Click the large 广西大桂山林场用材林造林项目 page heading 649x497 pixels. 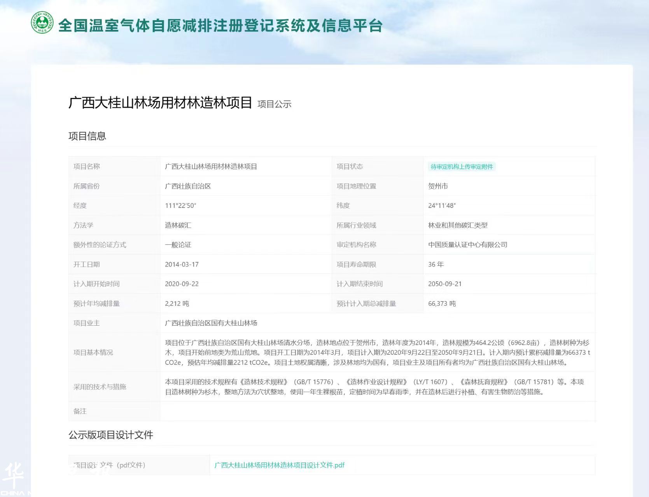160,103
